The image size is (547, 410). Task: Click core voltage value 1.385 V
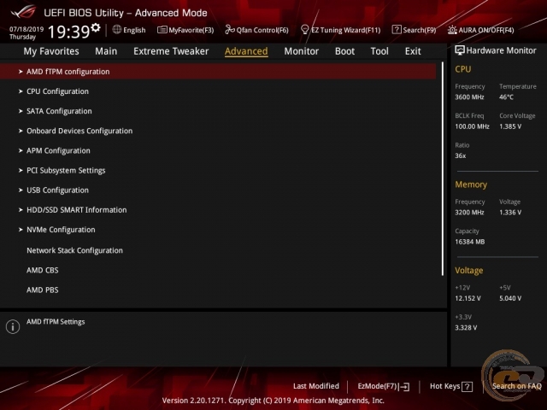click(x=510, y=126)
